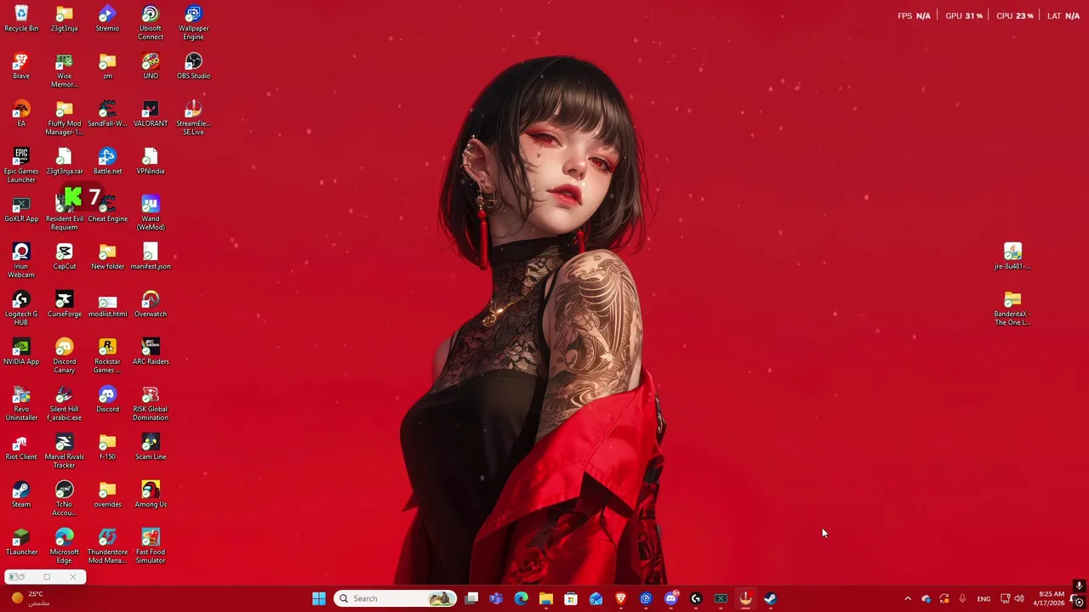Select the GoXLR App desktop icon
This screenshot has width=1089, height=612.
[21, 209]
